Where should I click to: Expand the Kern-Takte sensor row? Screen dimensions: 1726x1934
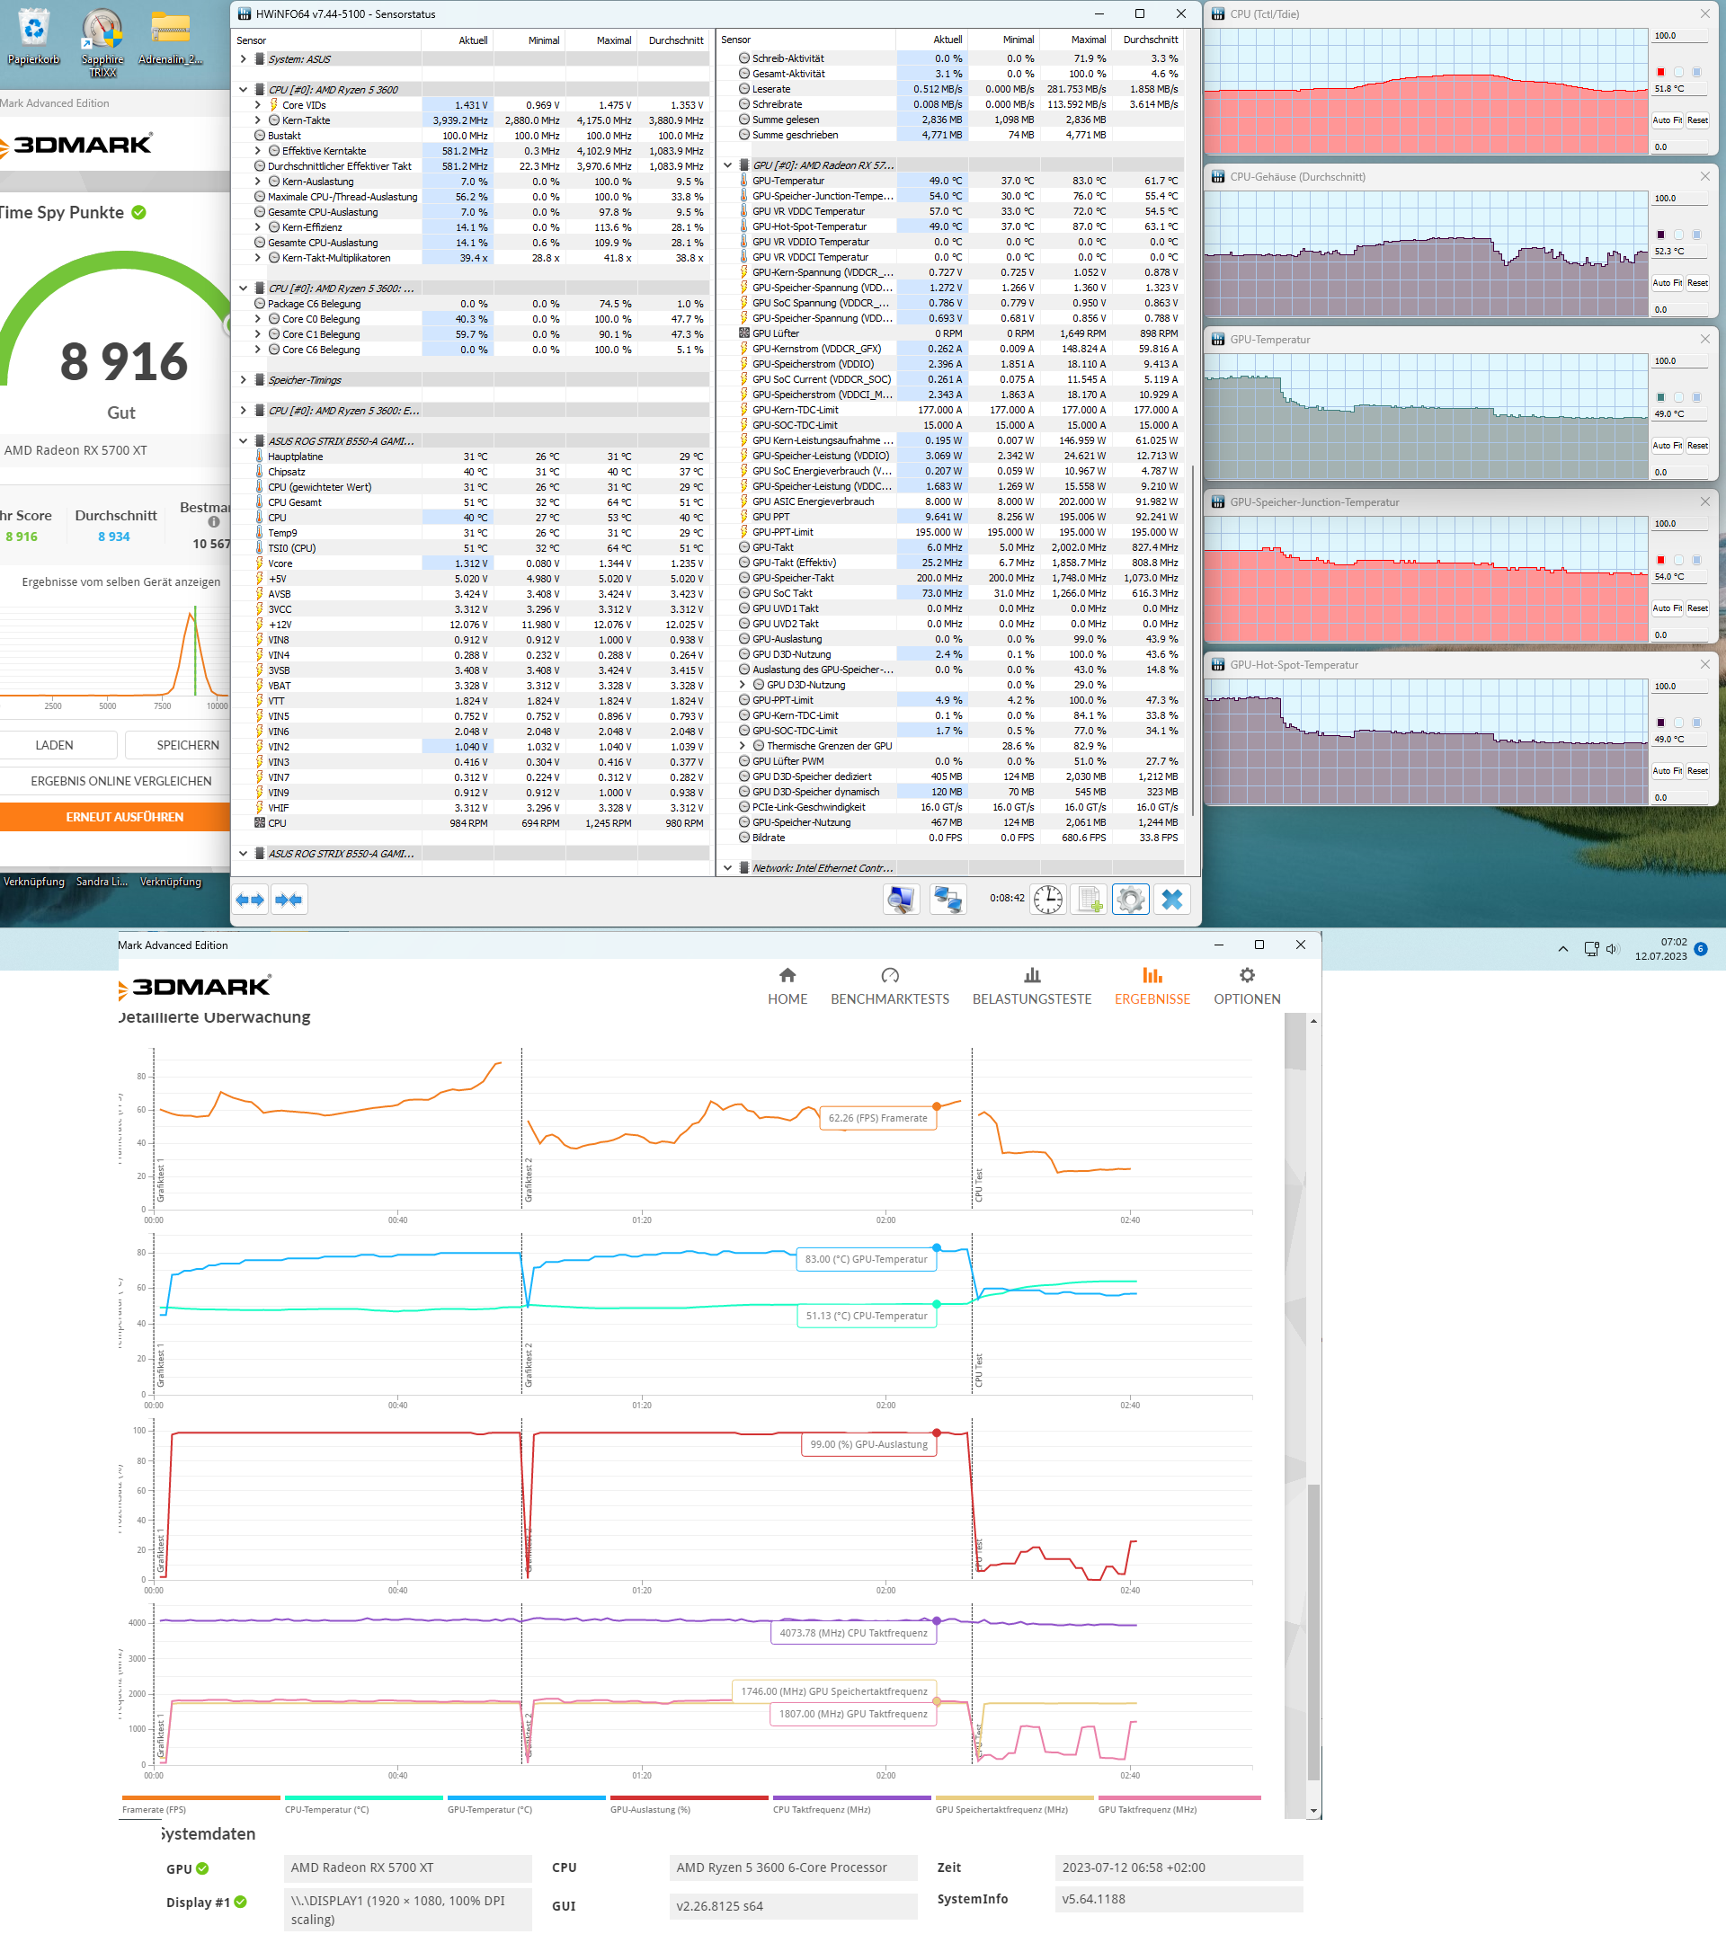257,120
